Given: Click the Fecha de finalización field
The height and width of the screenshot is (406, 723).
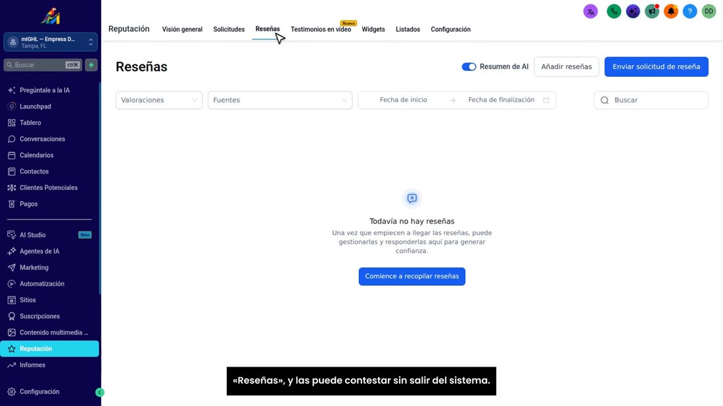Looking at the screenshot, I should 501,100.
